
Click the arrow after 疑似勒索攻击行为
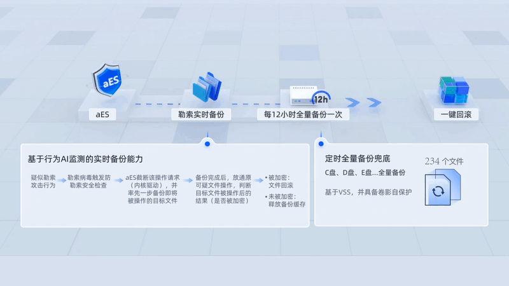[x=62, y=180]
